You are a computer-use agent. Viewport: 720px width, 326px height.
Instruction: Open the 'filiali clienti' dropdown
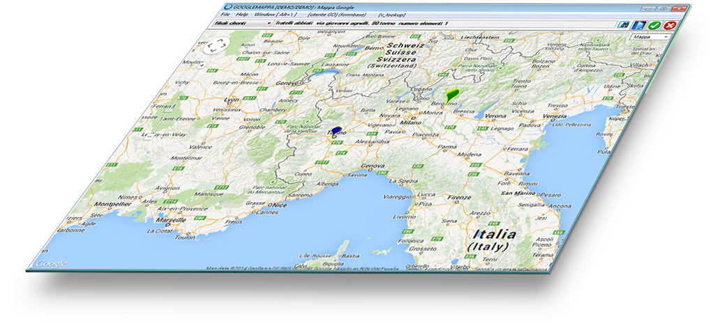coord(243,23)
